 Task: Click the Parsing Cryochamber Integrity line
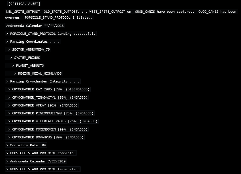(x=43, y=81)
